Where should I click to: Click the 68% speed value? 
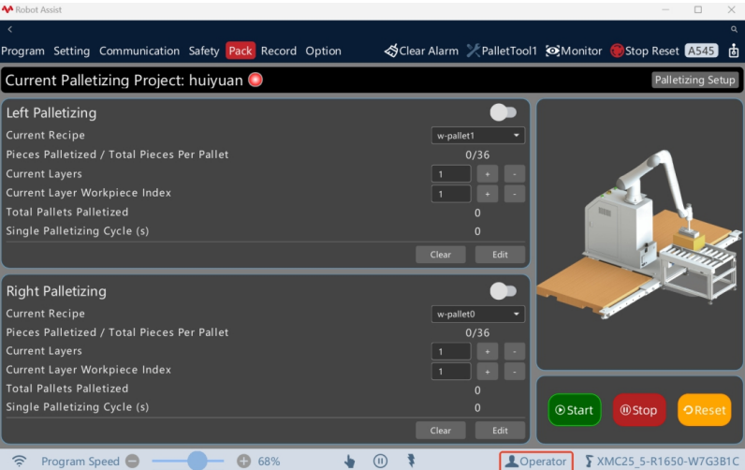[x=269, y=461]
